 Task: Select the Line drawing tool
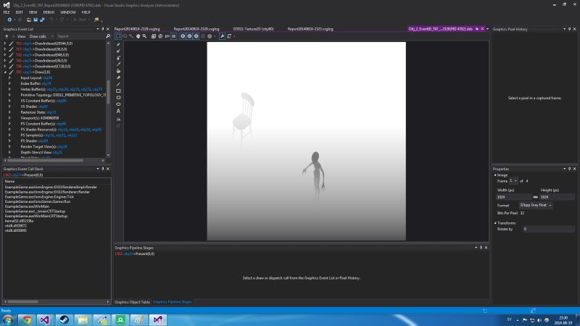[x=118, y=84]
